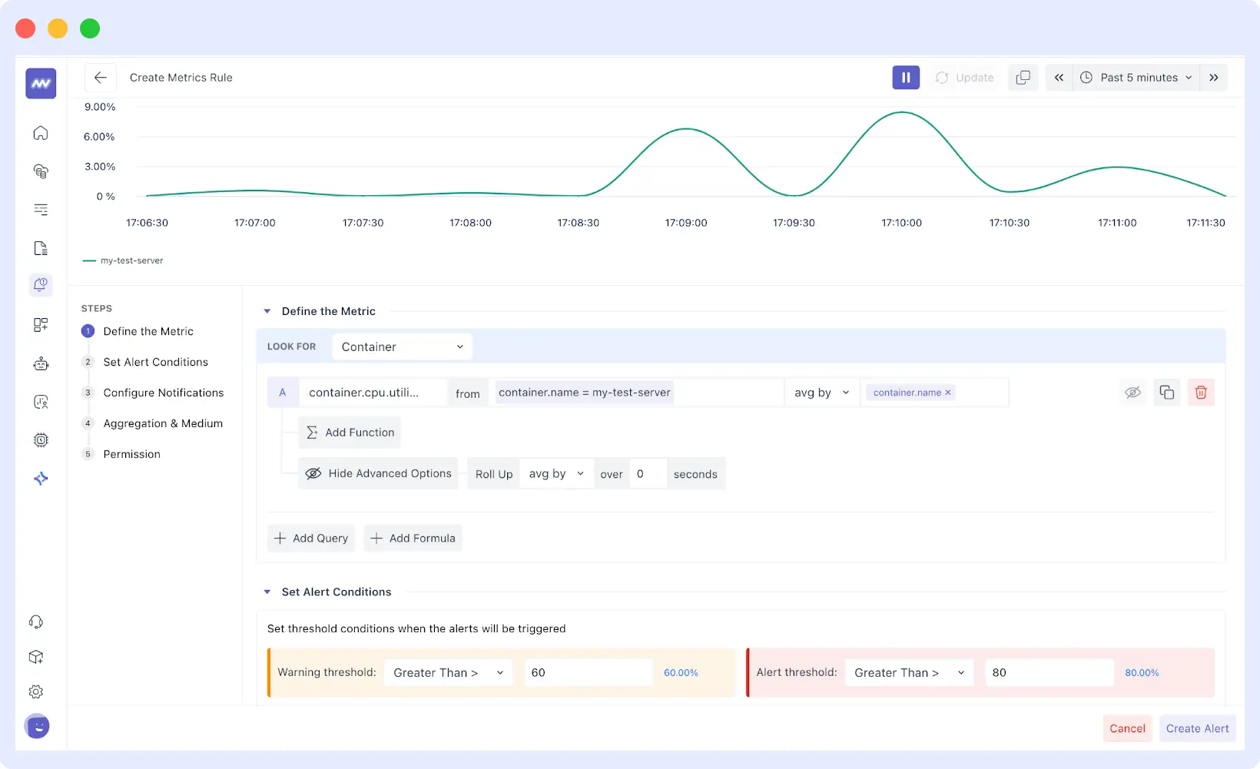Add a new query with Add Query

click(x=310, y=538)
